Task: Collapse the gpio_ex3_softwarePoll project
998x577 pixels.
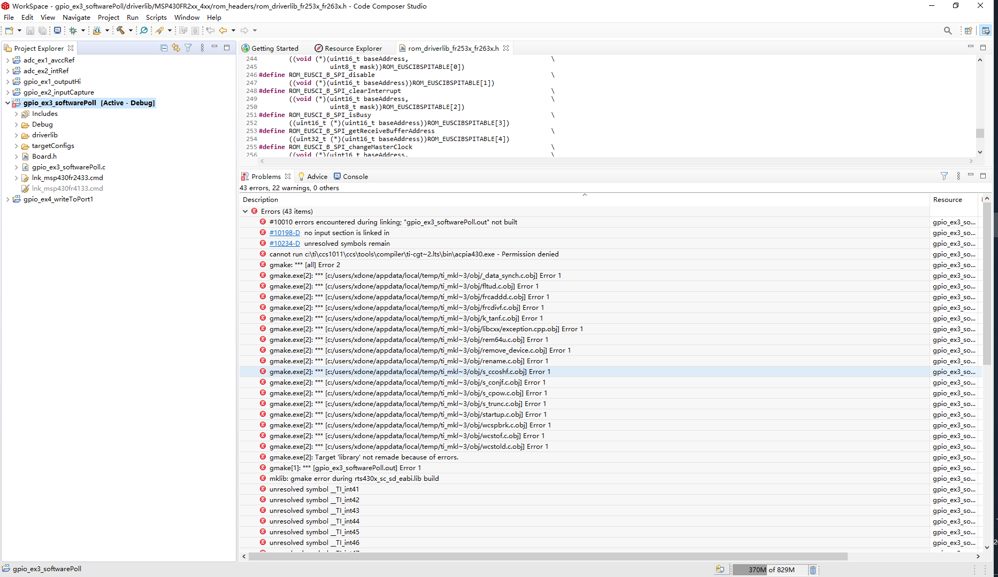Action: [7, 103]
